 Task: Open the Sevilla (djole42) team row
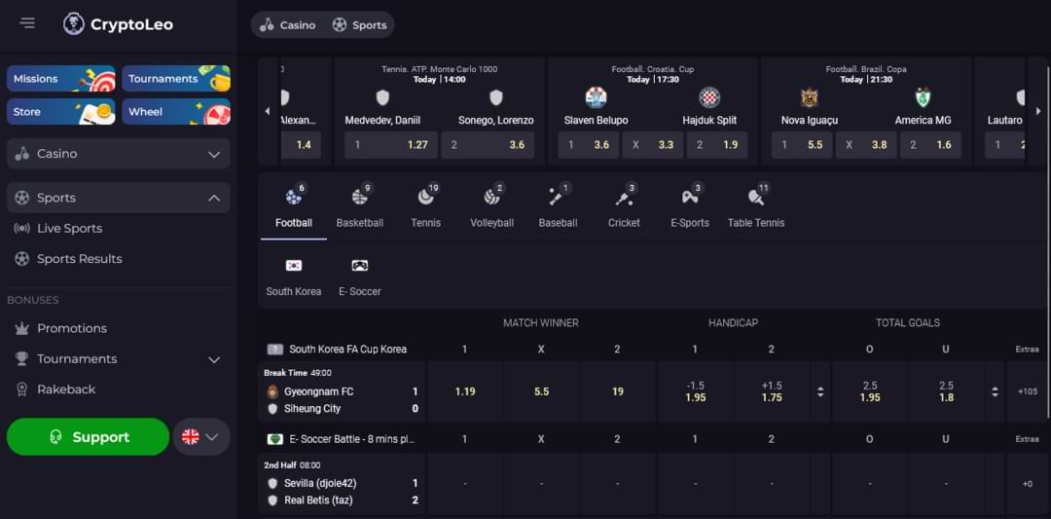click(343, 483)
